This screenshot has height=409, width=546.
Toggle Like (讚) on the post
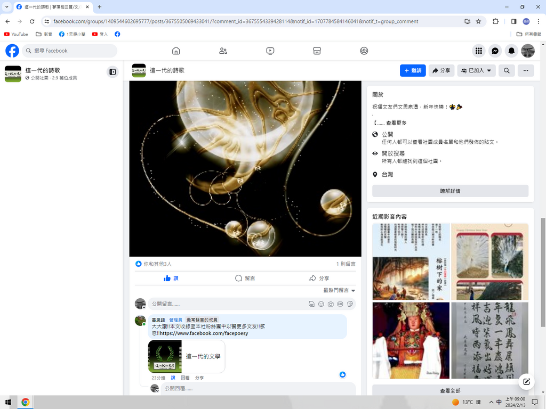(172, 278)
